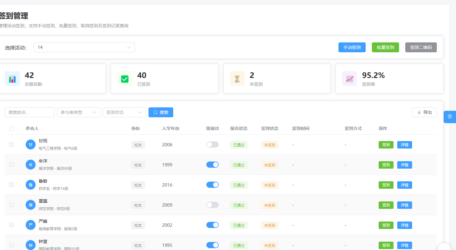Click the avatar icon for 钟慧
This screenshot has width=456, height=250.
pos(31,245)
